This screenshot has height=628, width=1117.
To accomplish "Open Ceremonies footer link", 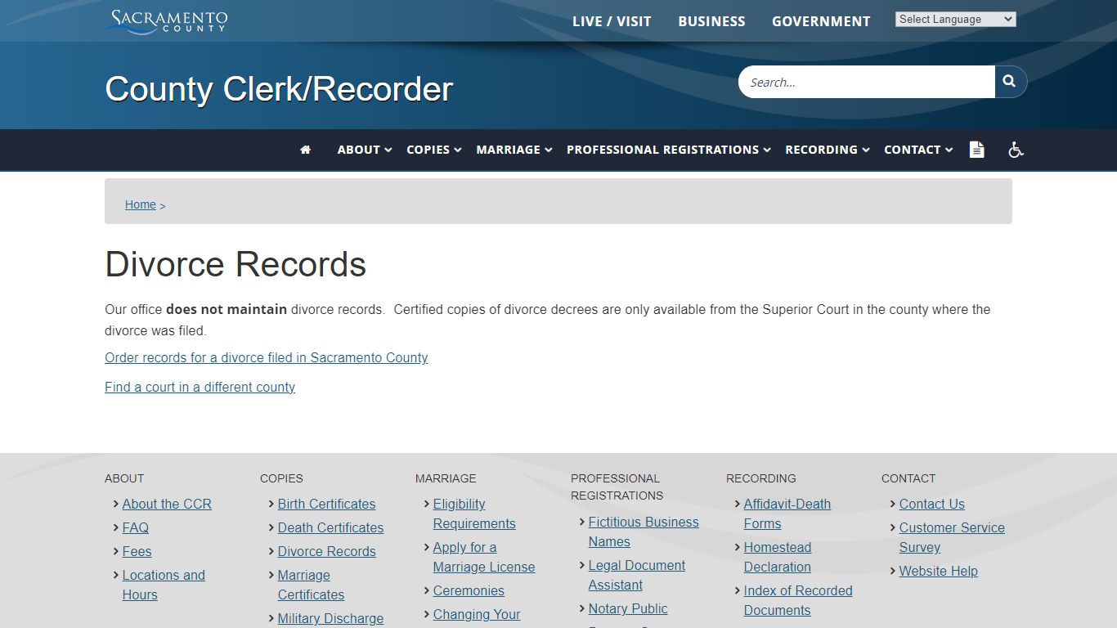I will (x=469, y=590).
